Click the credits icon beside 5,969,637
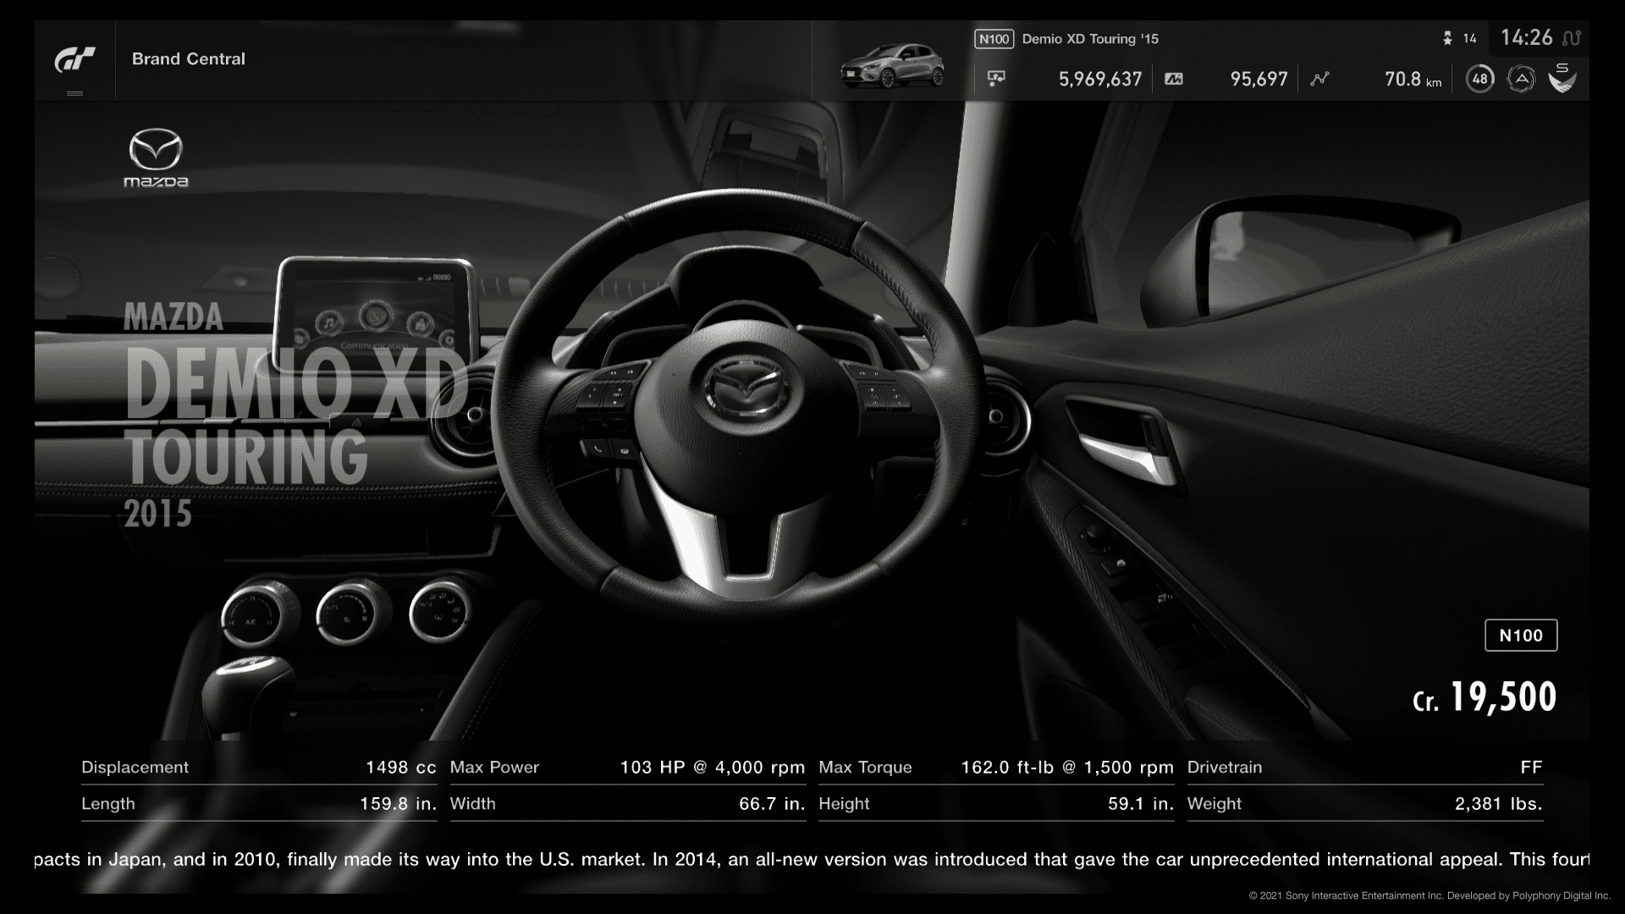 [996, 79]
